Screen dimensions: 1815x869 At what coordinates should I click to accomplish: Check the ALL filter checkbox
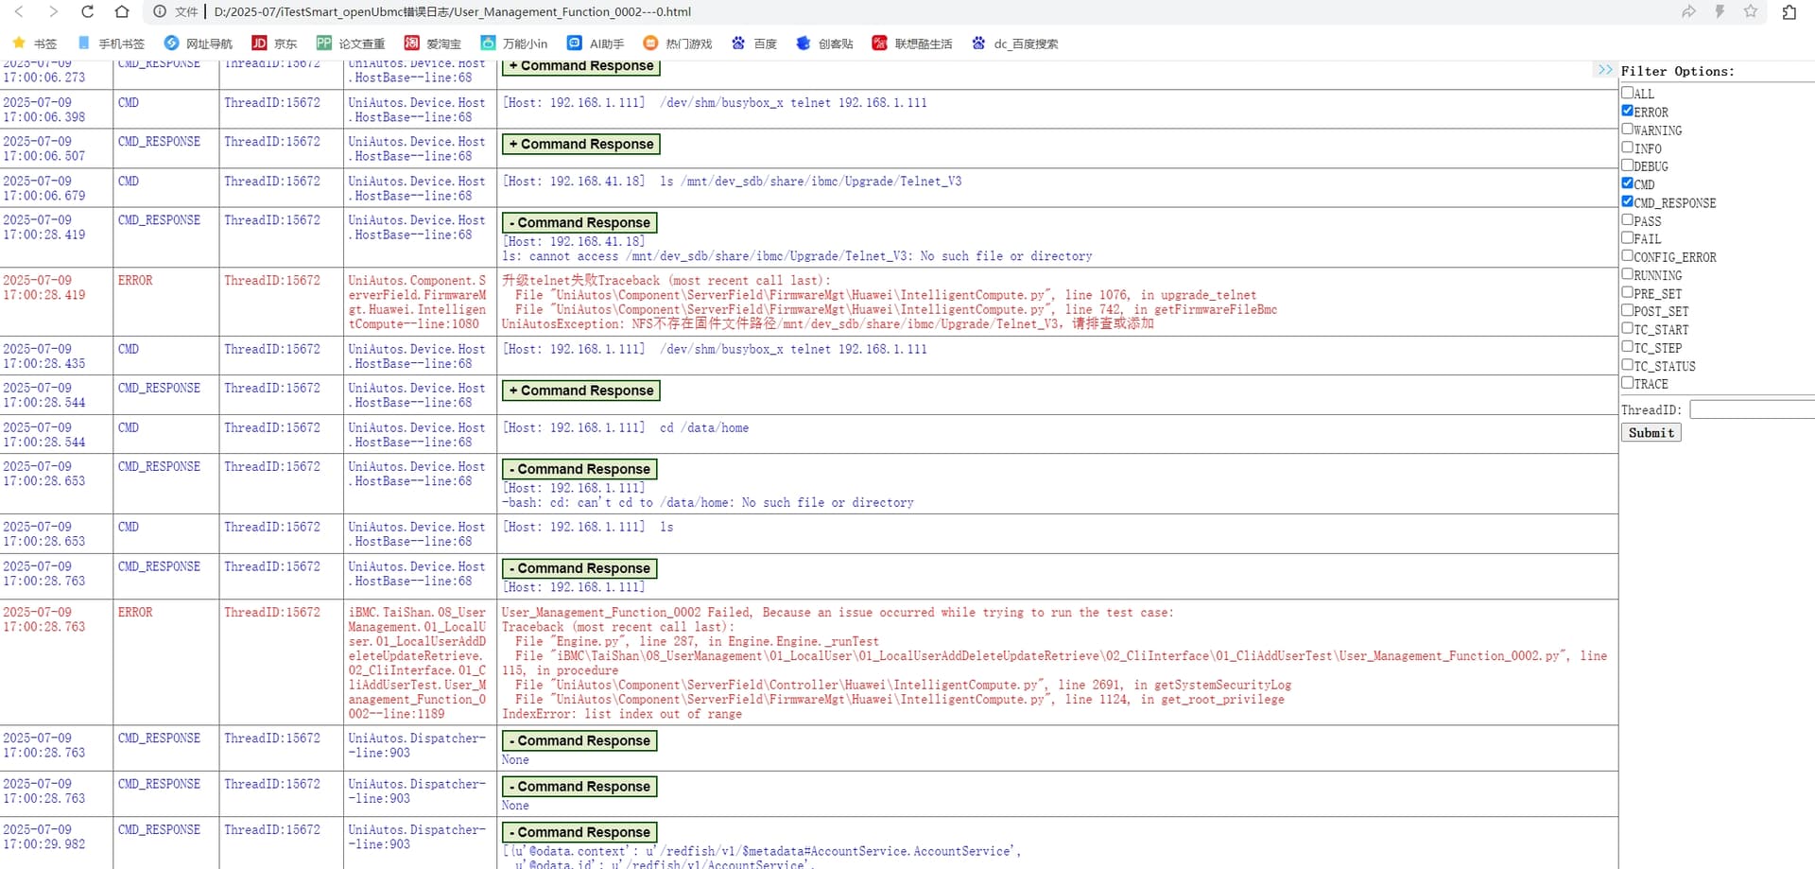tap(1627, 93)
